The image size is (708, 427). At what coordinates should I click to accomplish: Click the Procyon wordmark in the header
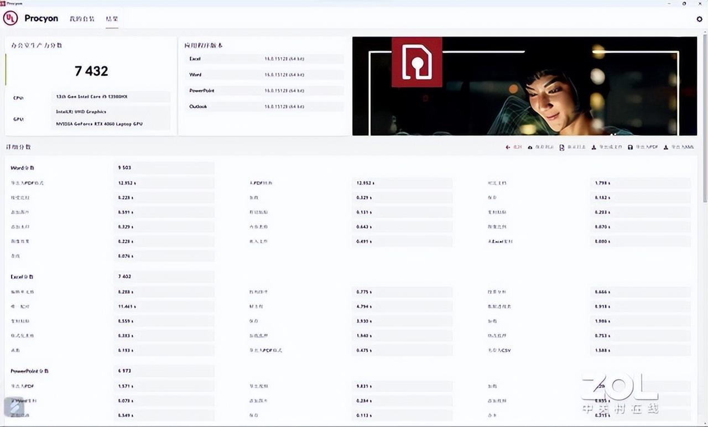(x=41, y=18)
